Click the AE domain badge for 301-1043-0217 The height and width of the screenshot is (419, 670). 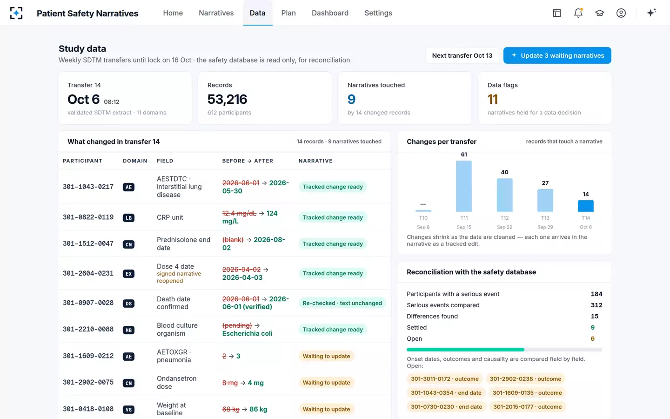pyautogui.click(x=129, y=187)
